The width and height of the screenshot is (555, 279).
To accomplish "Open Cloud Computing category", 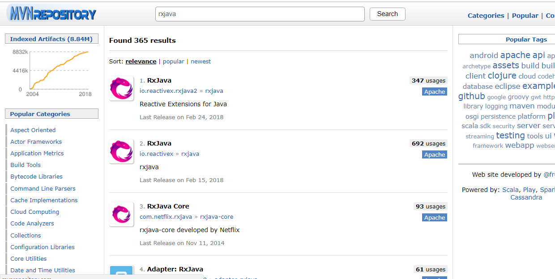I will pyautogui.click(x=35, y=212).
